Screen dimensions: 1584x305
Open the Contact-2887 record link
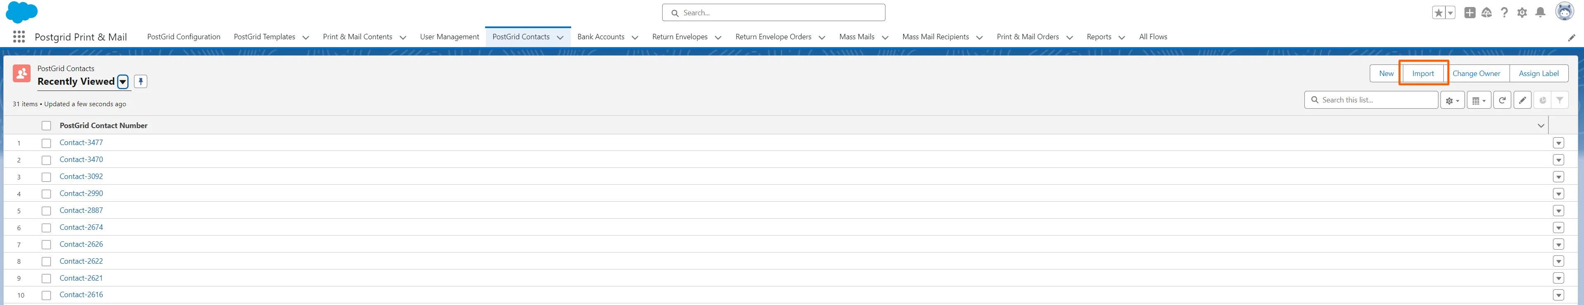point(81,210)
